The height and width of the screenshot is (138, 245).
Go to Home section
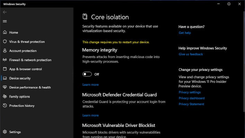(x=13, y=33)
